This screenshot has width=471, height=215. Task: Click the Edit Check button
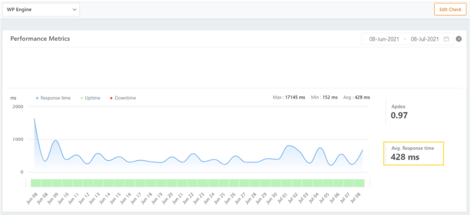[450, 10]
